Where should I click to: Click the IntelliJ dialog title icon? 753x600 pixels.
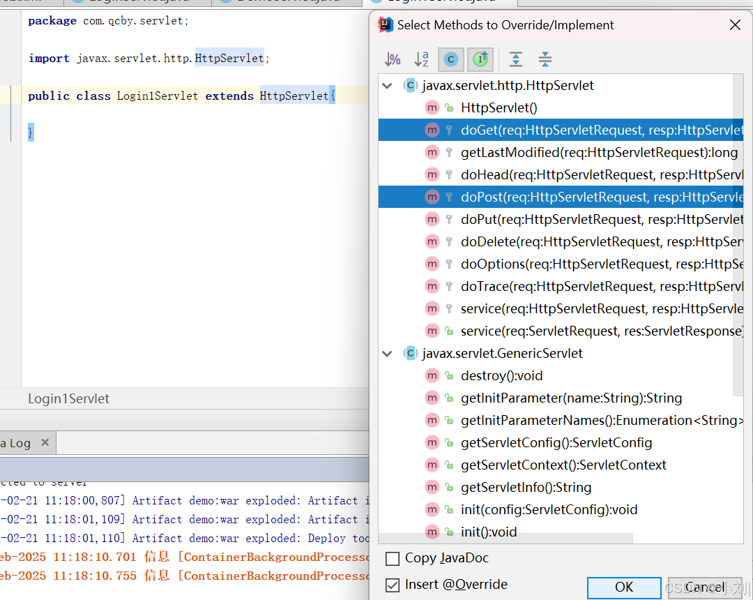(386, 24)
